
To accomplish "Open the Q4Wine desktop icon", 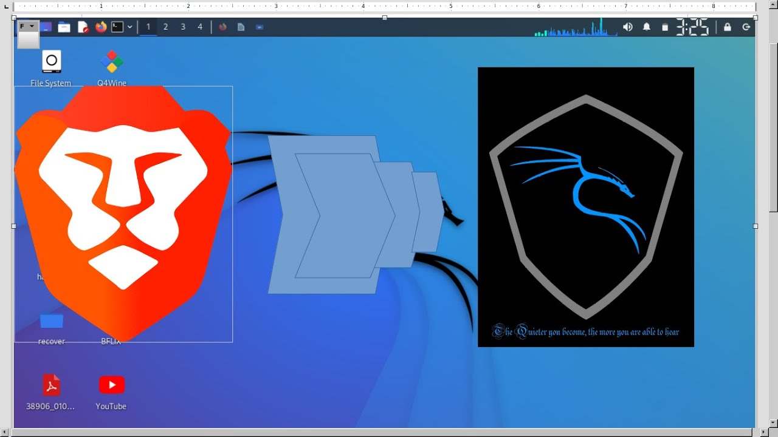I will pos(112,69).
